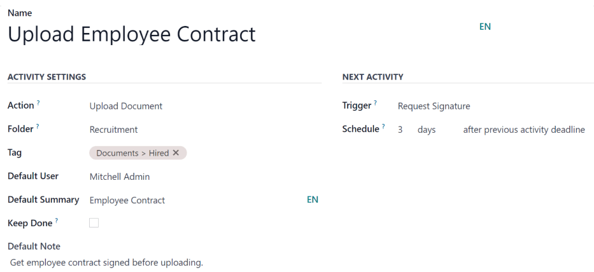Click the Keep Done help tooltip icon
This screenshot has height=272, width=594.
(55, 221)
